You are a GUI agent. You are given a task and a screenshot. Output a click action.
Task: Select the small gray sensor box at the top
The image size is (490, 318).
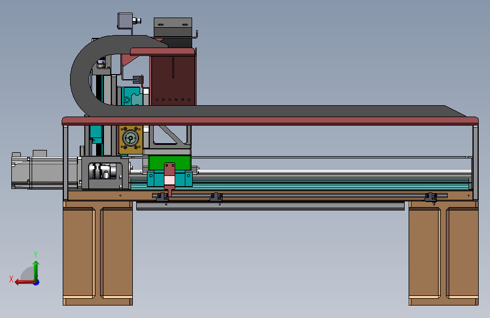pos(125,21)
